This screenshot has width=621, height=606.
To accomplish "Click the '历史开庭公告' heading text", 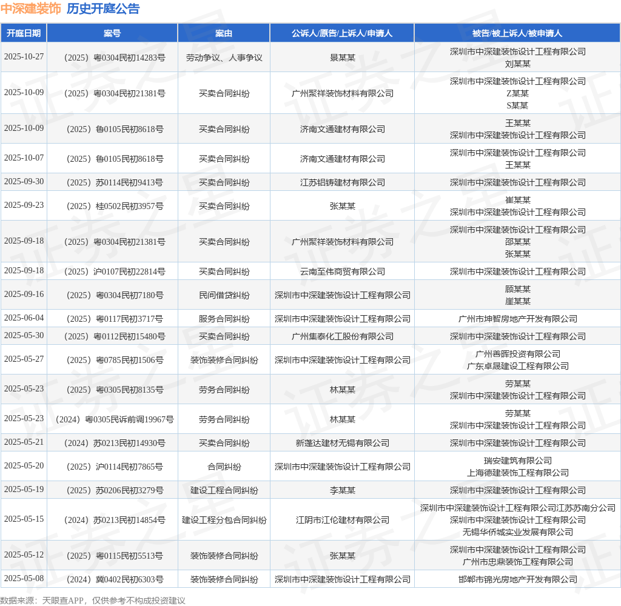I will [103, 8].
